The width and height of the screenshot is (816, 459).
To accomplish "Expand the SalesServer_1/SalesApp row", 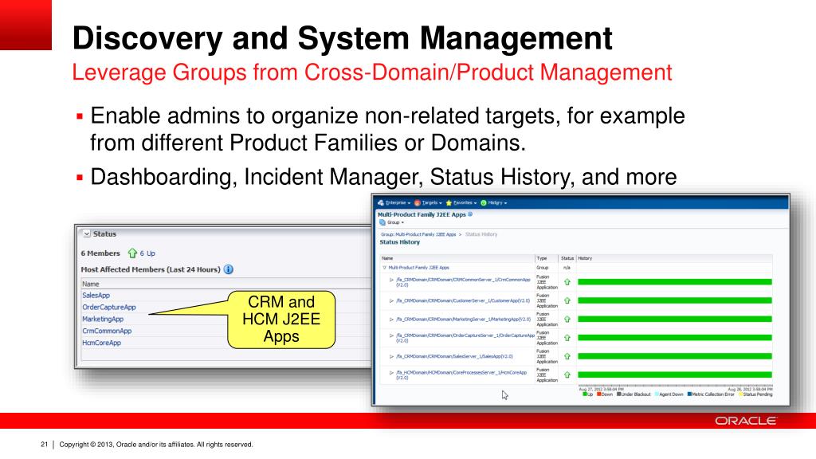I will [392, 356].
